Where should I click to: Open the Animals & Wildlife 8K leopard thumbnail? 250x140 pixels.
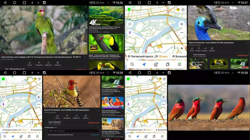[x=112, y=124]
